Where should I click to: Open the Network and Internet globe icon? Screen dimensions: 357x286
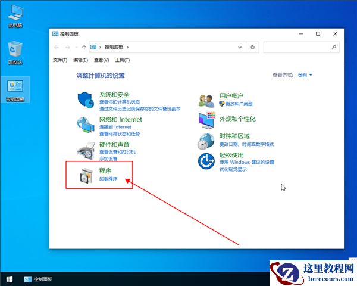point(86,125)
